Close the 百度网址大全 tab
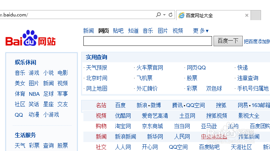270x151 pixels. [x=246, y=15]
